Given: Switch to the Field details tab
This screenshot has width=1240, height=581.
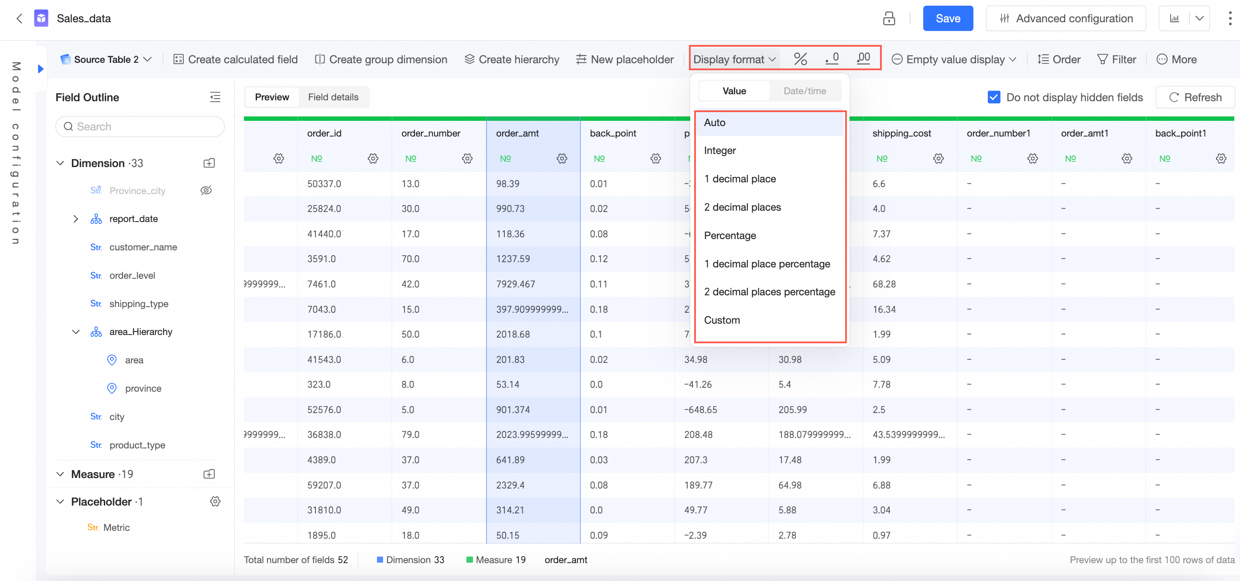Looking at the screenshot, I should (333, 97).
